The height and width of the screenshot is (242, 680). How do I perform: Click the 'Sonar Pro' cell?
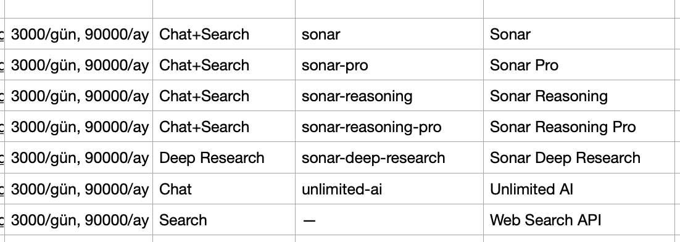[x=579, y=65]
